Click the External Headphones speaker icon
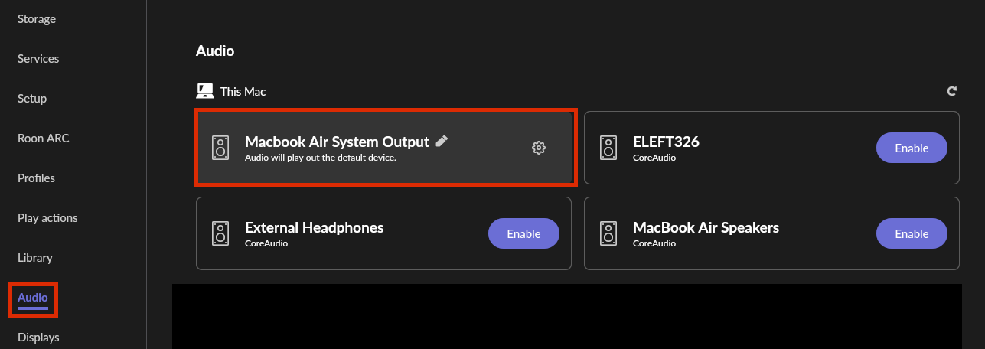 (220, 233)
